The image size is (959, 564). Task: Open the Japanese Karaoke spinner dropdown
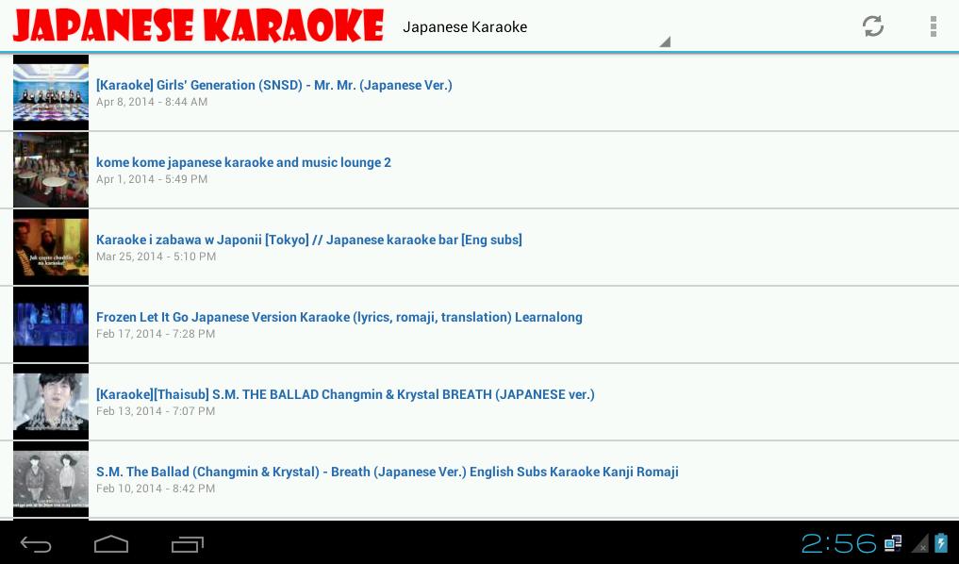click(x=536, y=27)
